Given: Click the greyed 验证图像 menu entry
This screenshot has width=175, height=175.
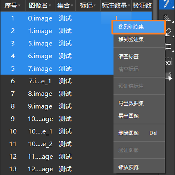Looking at the screenshot, I should click(139, 150).
